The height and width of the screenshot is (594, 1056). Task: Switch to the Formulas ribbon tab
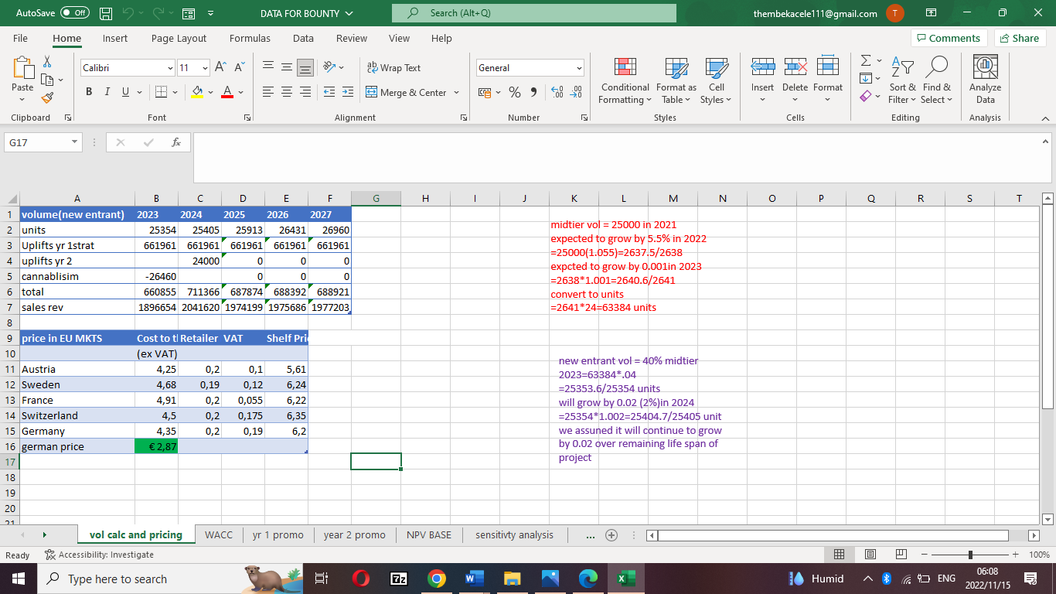click(250, 38)
